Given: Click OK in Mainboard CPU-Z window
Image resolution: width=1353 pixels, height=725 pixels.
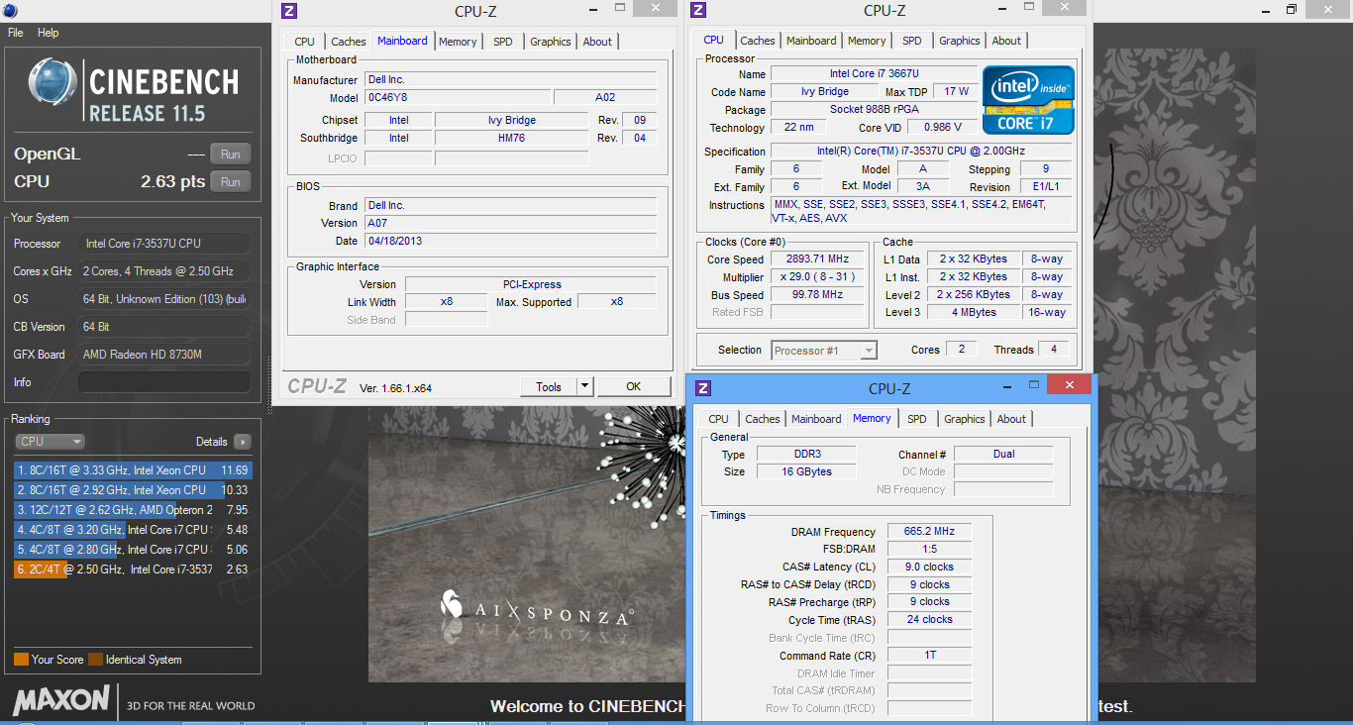Looking at the screenshot, I should pos(634,387).
